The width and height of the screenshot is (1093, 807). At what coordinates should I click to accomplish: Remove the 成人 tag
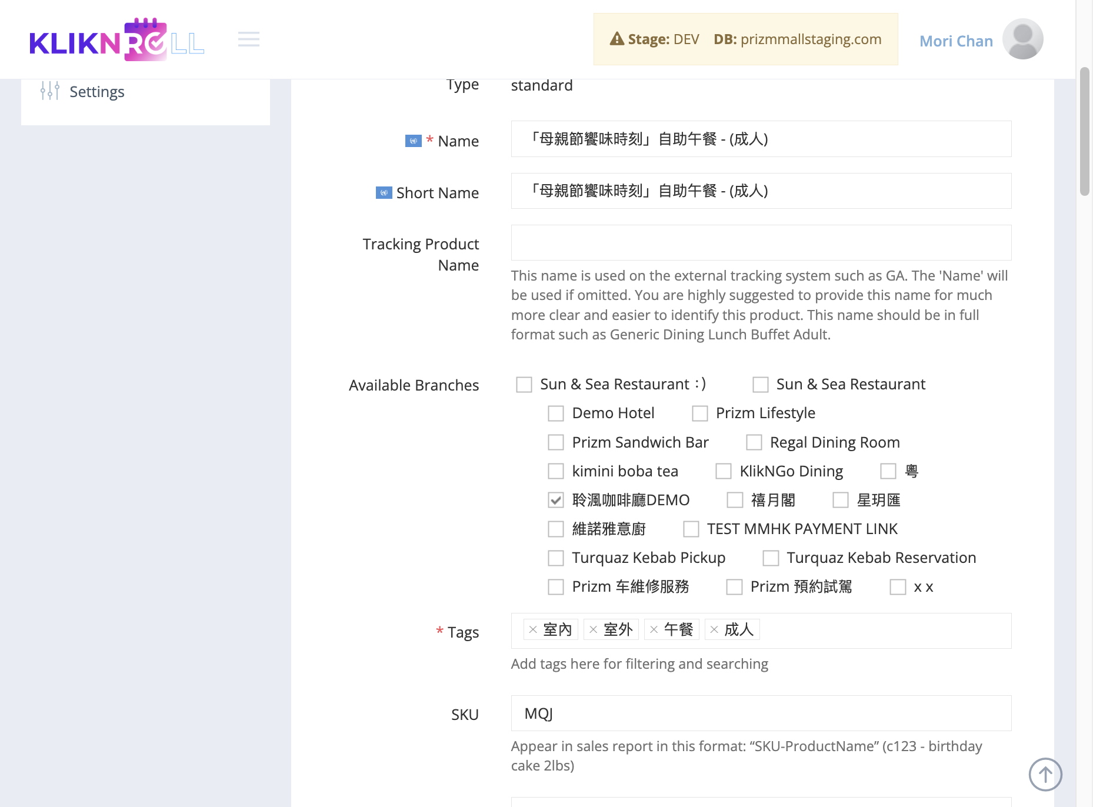coord(714,630)
